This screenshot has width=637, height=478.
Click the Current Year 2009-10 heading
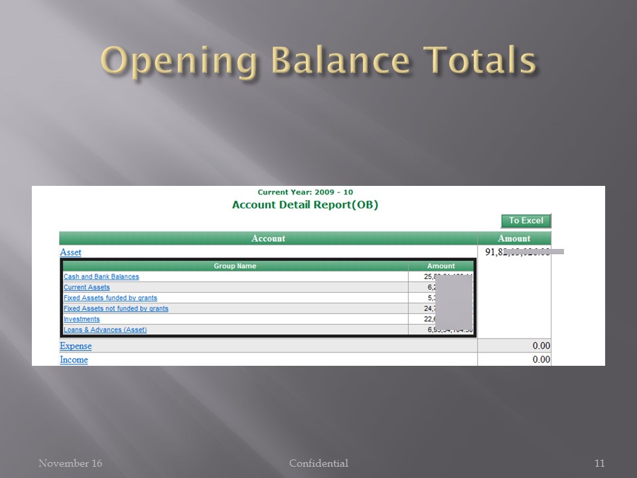(306, 192)
